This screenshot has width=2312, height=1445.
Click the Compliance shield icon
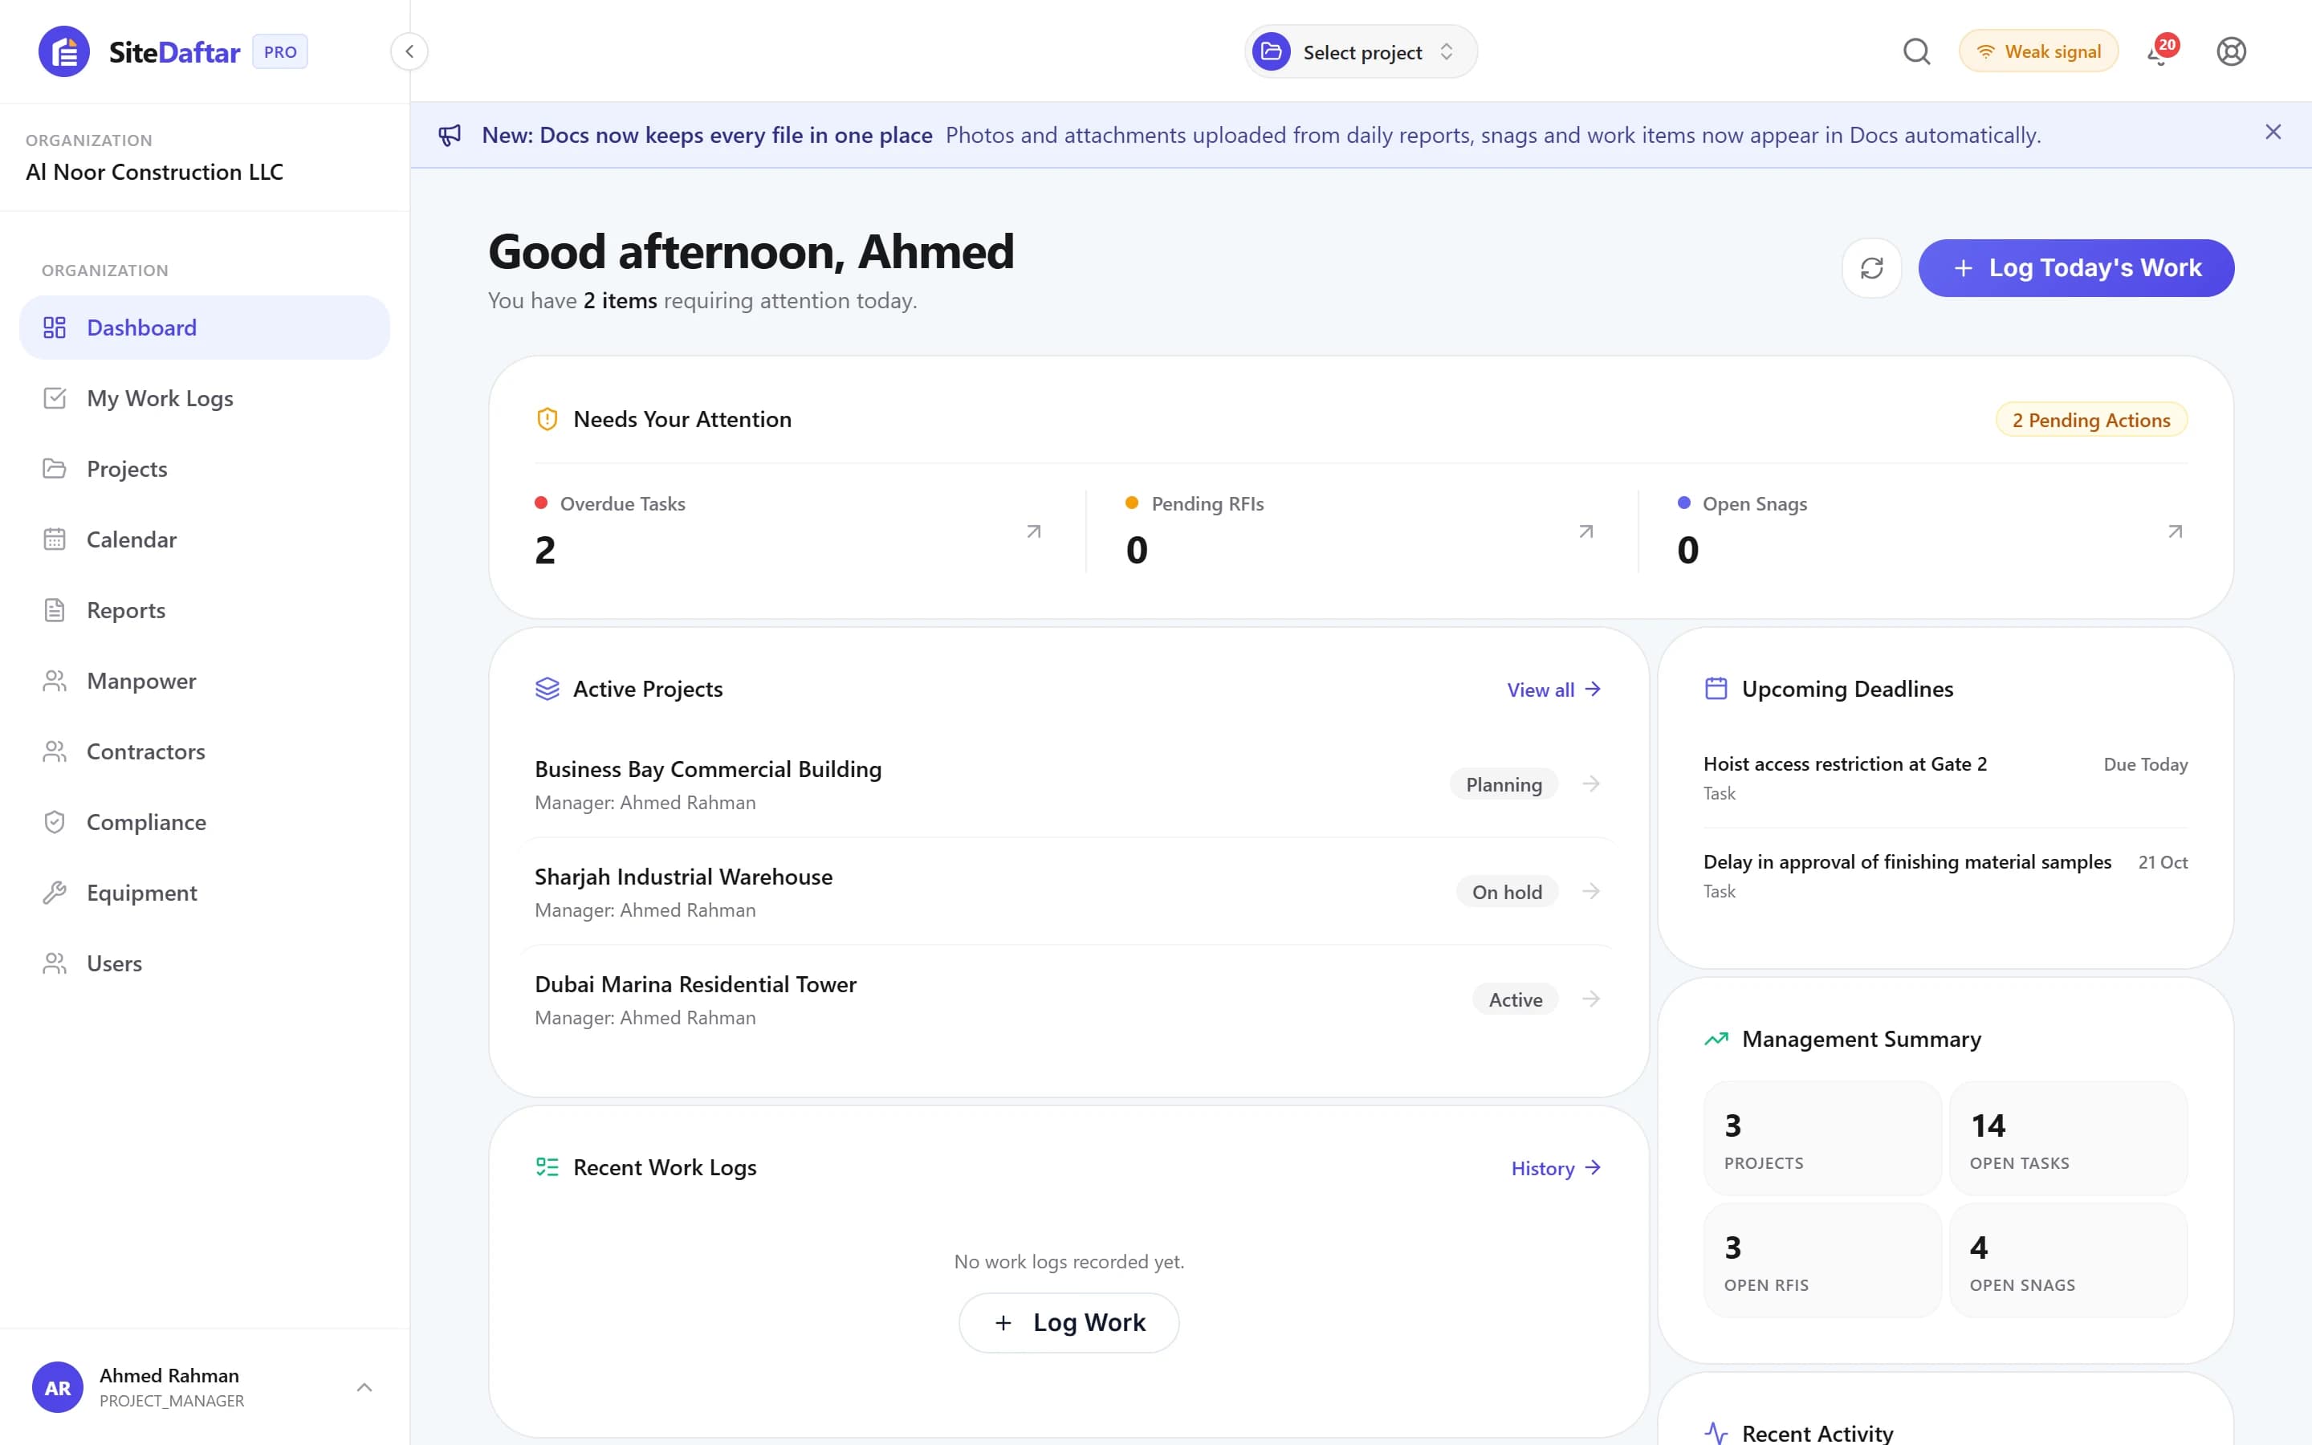coord(55,823)
